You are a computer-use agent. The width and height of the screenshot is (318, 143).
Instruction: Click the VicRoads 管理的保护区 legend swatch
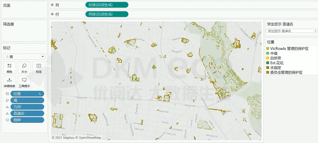(x=268, y=48)
